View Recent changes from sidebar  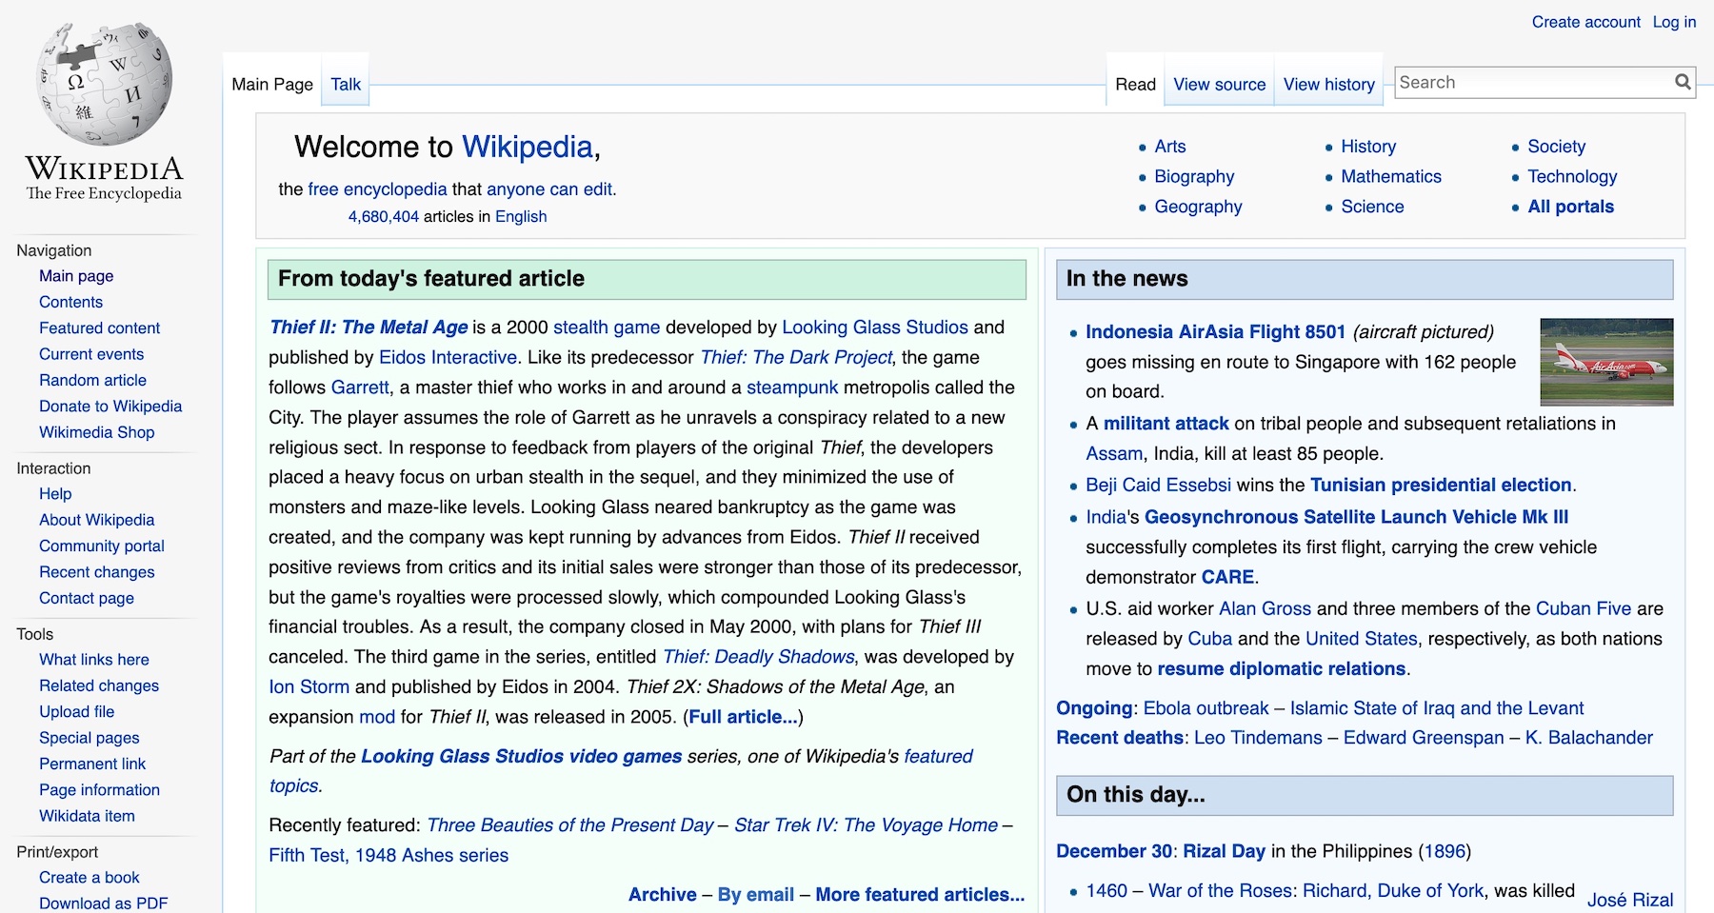tap(96, 572)
